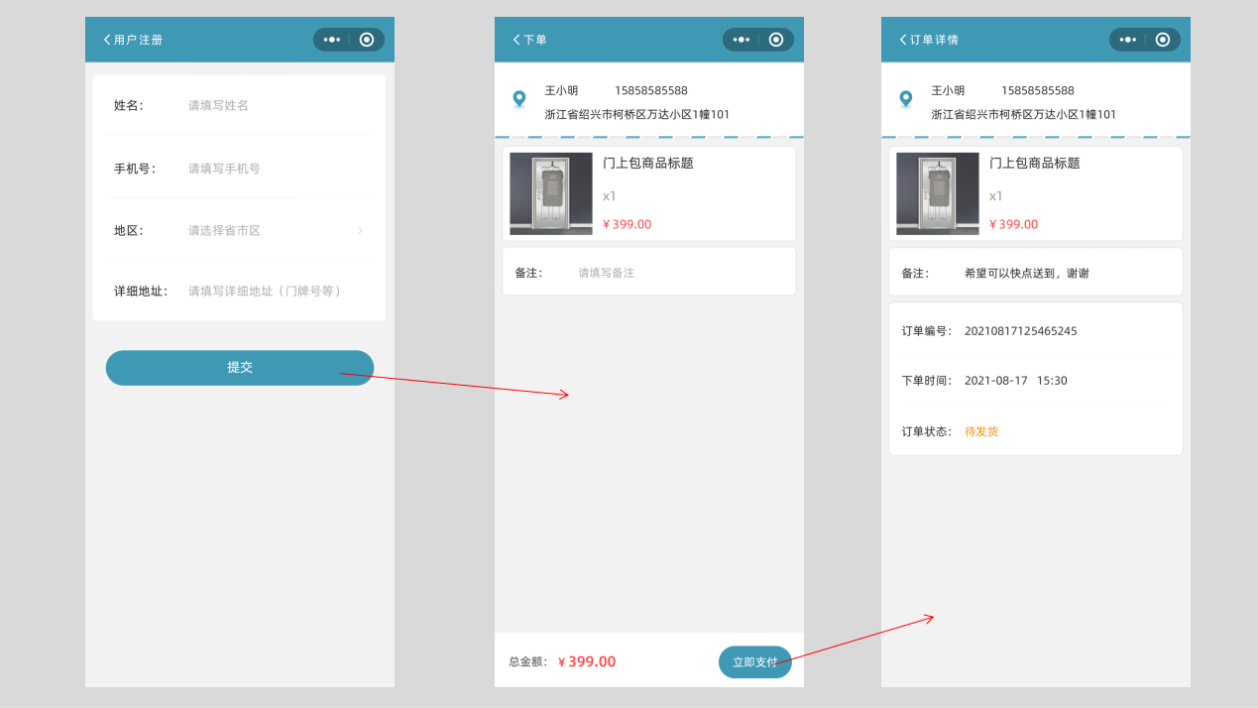
Task: Tap circular close icon on 订单详情 header
Action: click(1163, 40)
